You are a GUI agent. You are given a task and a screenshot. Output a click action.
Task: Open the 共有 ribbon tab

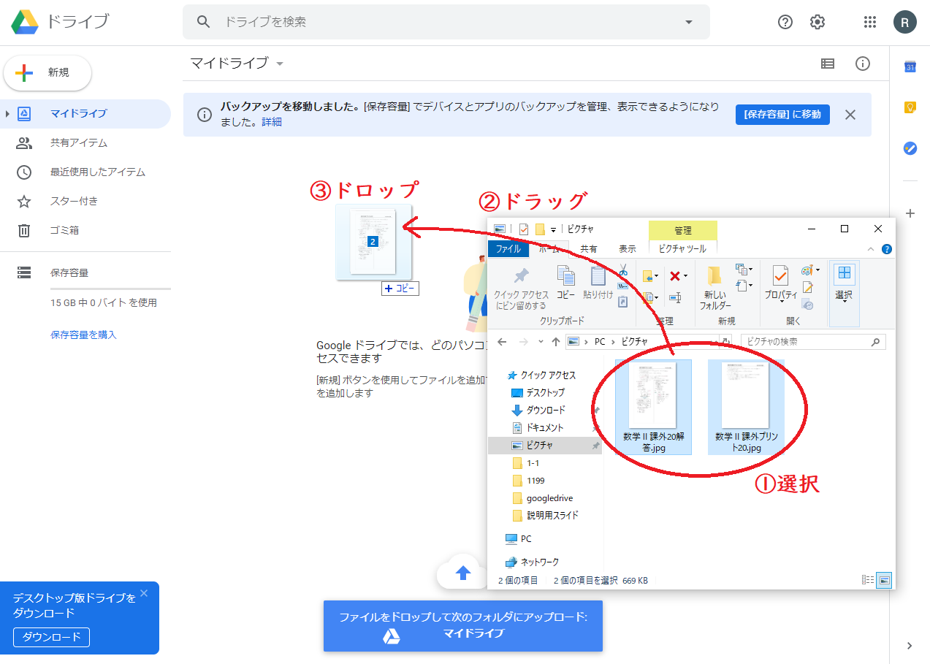coord(588,249)
